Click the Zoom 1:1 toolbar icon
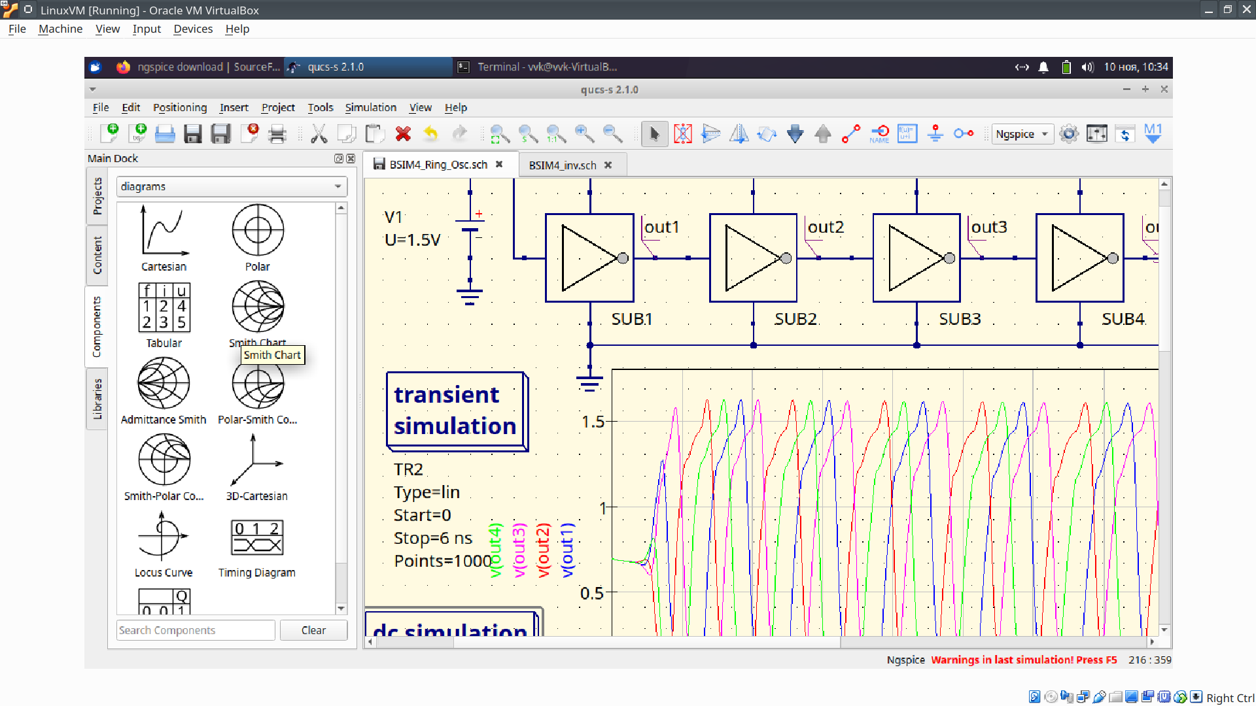 557,134
